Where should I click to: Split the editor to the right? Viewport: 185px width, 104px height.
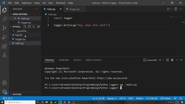[x=176, y=9]
